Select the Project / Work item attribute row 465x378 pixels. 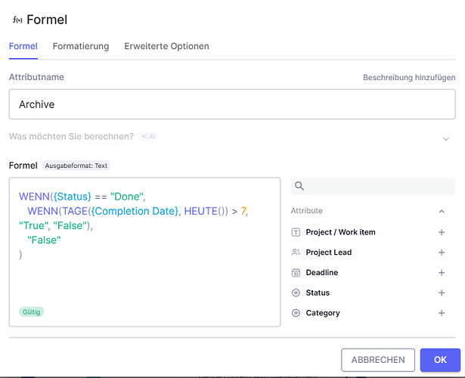pyautogui.click(x=368, y=232)
